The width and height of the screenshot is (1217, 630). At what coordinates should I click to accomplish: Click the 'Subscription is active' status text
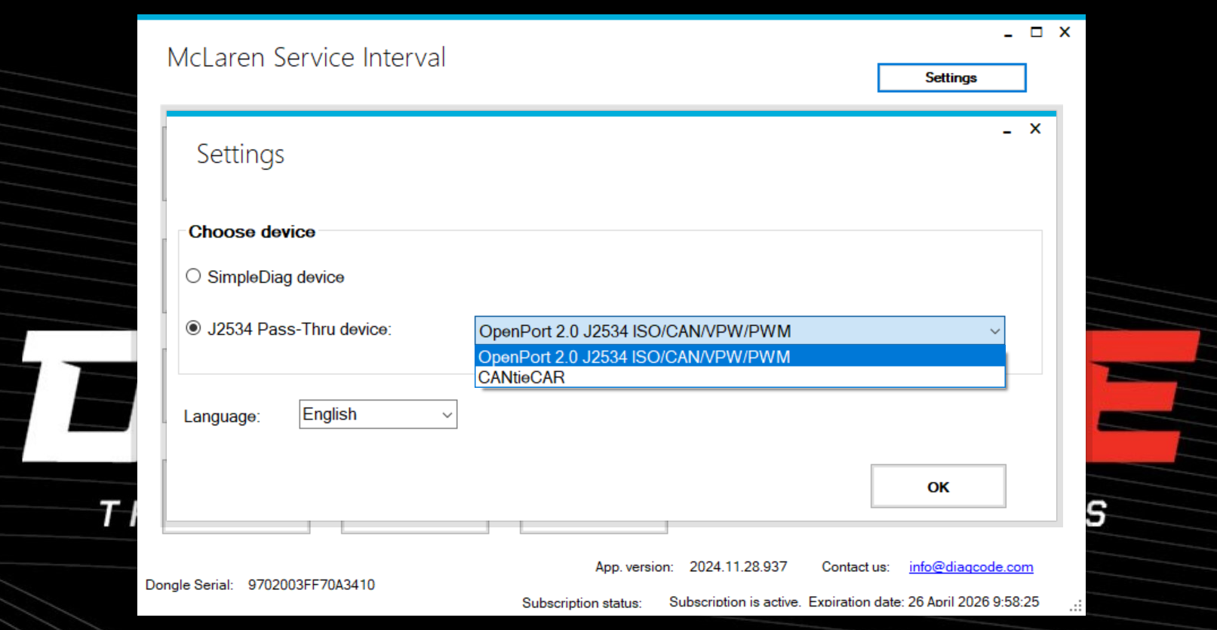pyautogui.click(x=734, y=602)
